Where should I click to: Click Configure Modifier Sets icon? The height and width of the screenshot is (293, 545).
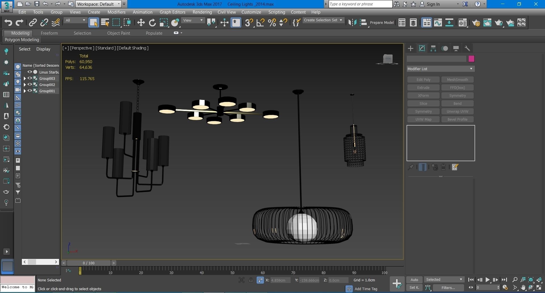(455, 167)
